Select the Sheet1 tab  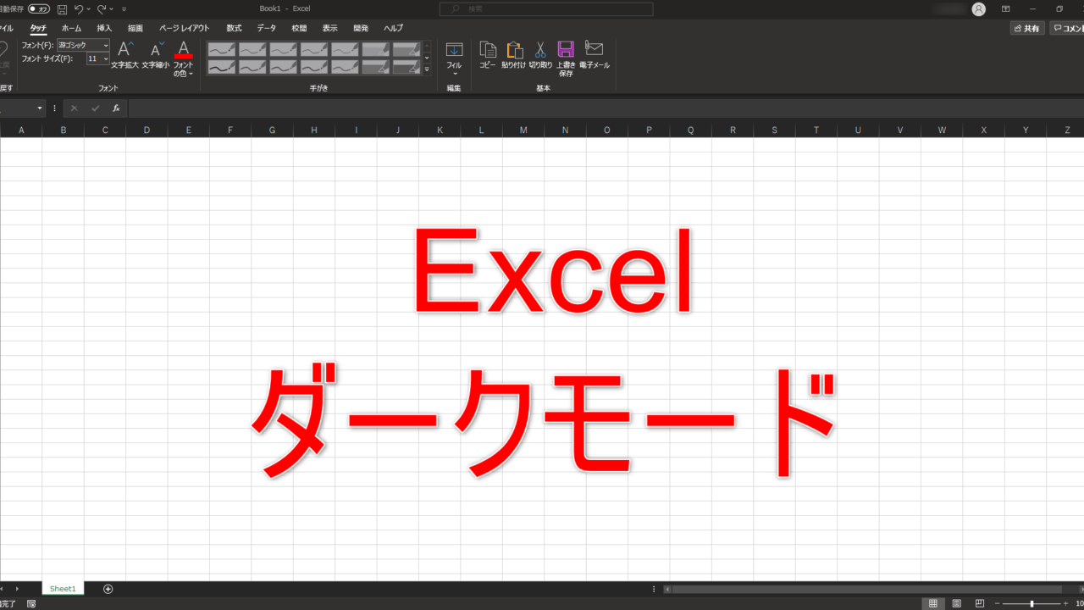point(63,589)
